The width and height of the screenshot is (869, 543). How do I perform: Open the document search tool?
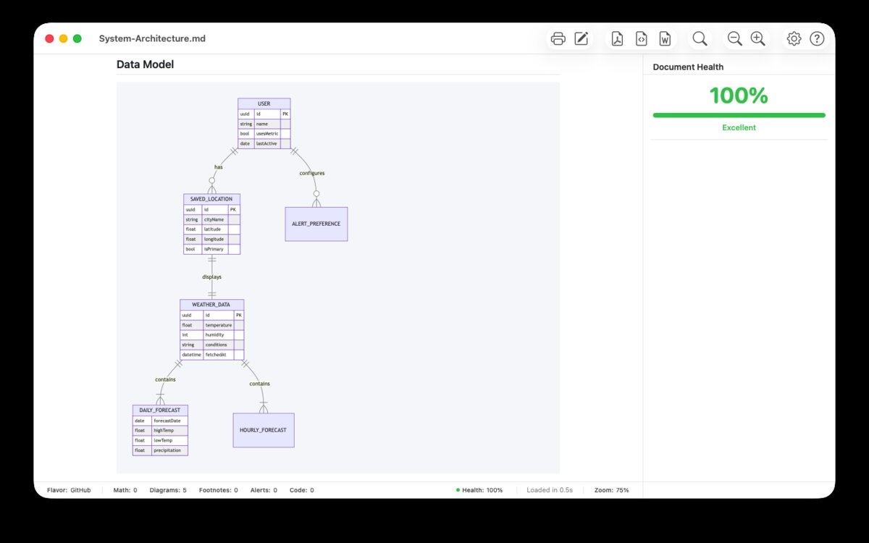pos(700,38)
